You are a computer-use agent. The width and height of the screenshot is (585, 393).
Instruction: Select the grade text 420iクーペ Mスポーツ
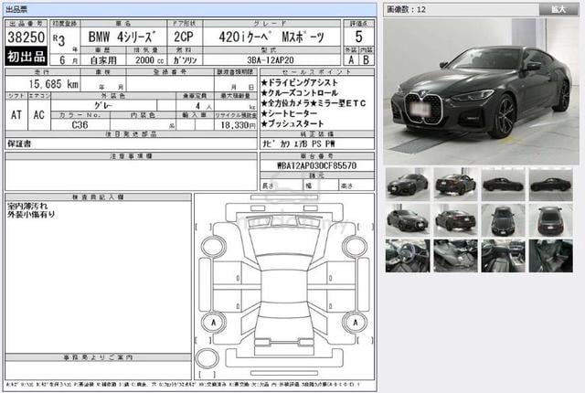coord(271,37)
